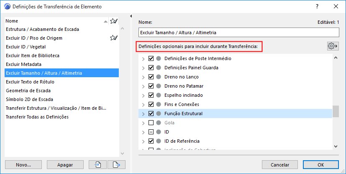346x174 pixels.
Task: Enable the Gola checkbox
Action: [x=151, y=123]
